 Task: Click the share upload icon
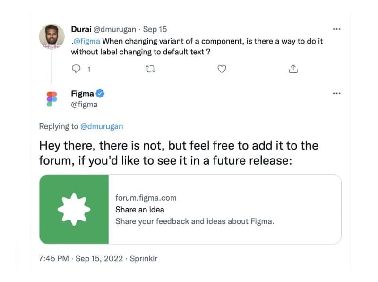pos(293,69)
